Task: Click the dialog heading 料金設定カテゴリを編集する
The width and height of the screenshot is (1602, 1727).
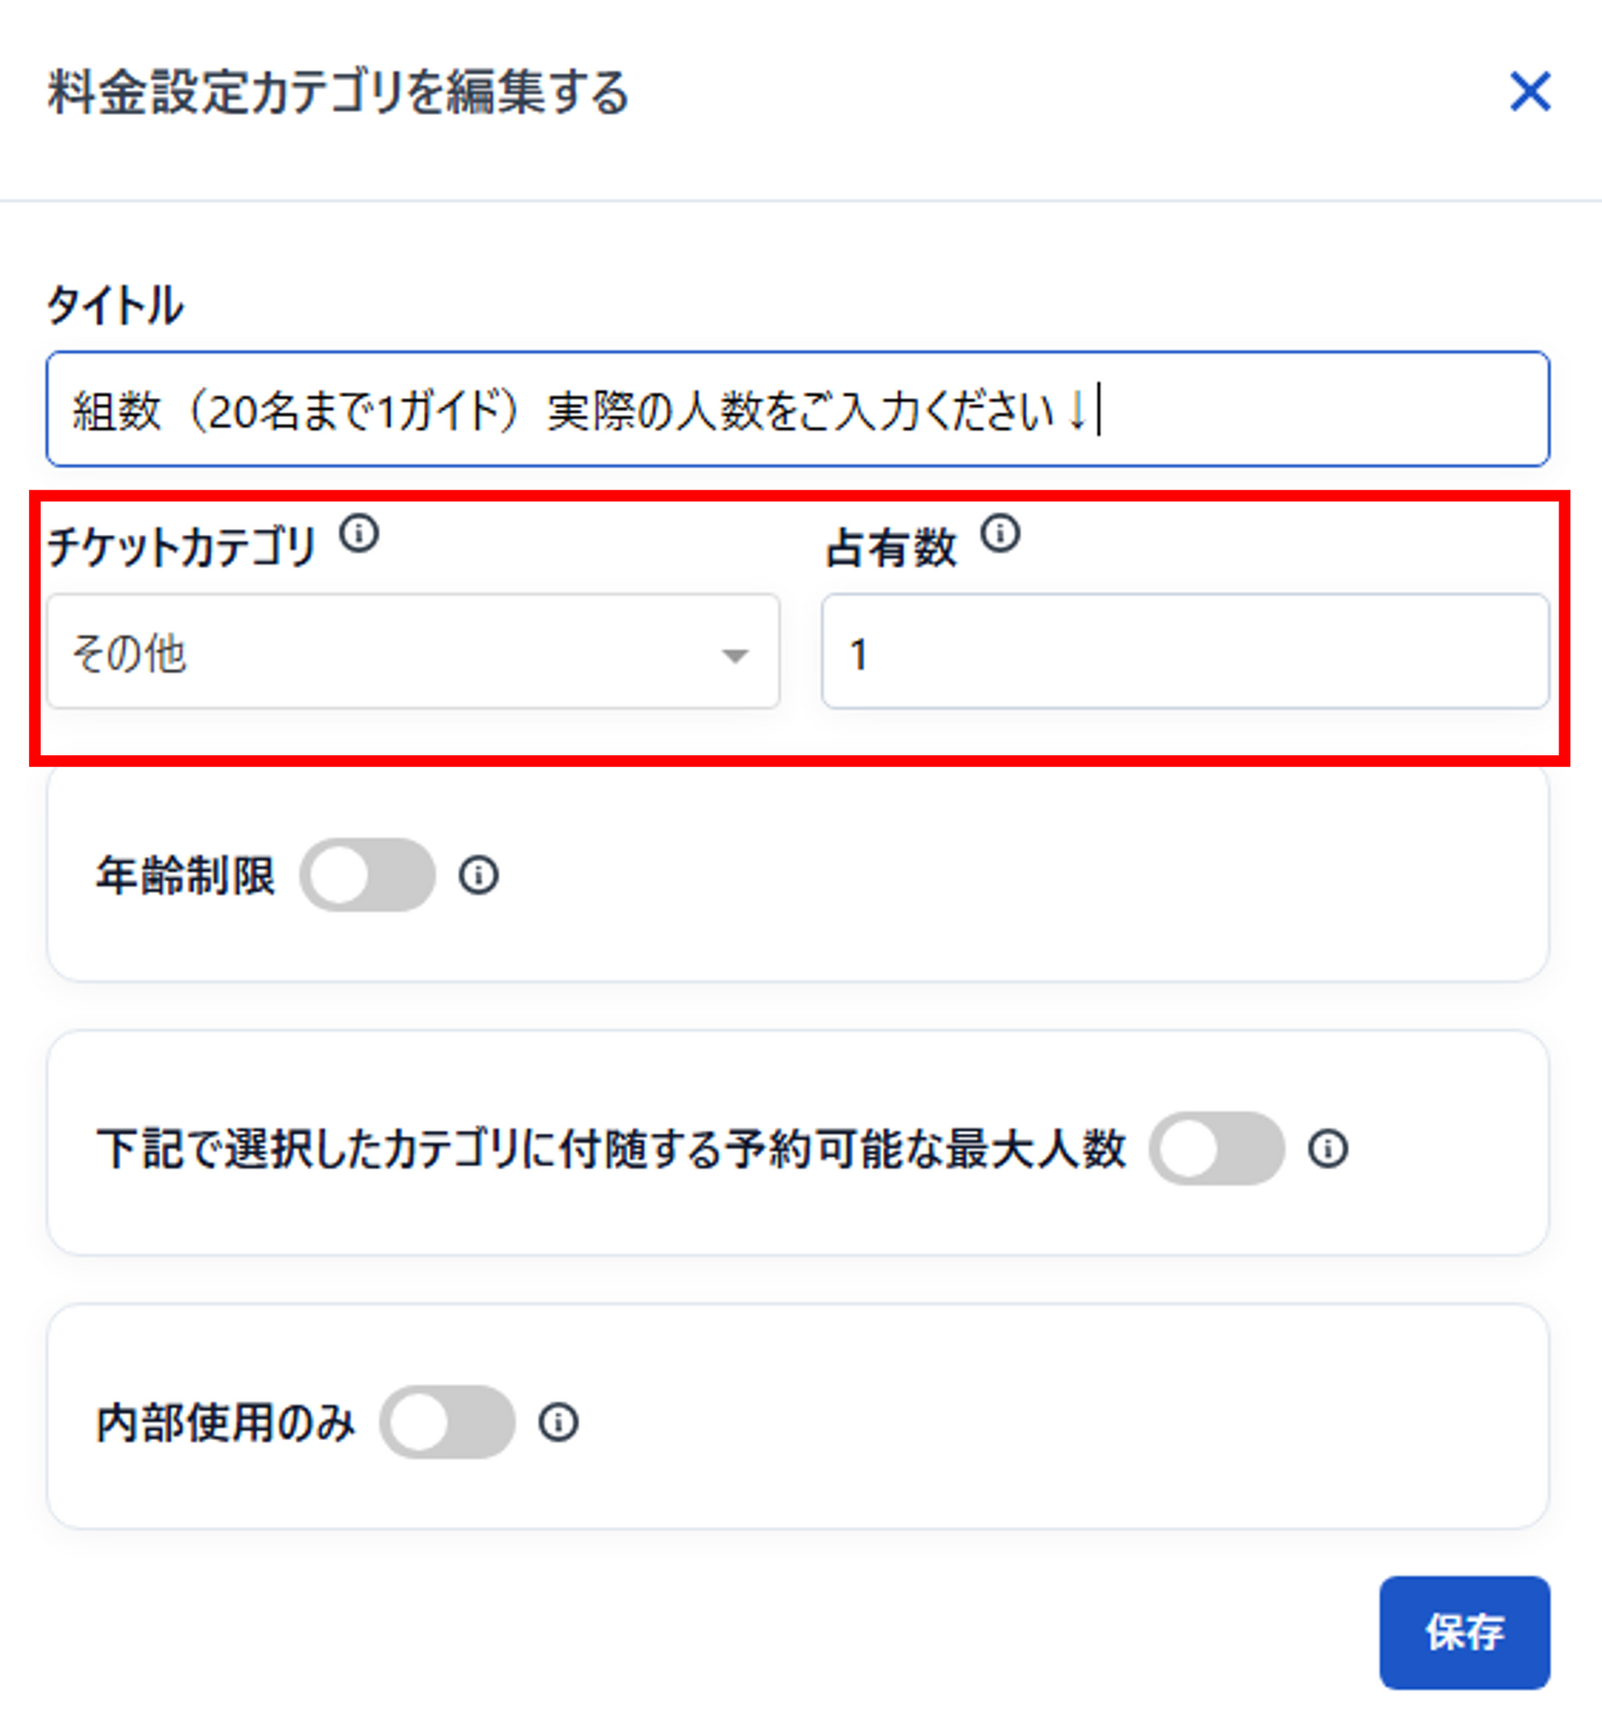Action: [x=338, y=92]
